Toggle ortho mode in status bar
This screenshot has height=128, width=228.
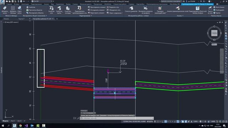162,122
